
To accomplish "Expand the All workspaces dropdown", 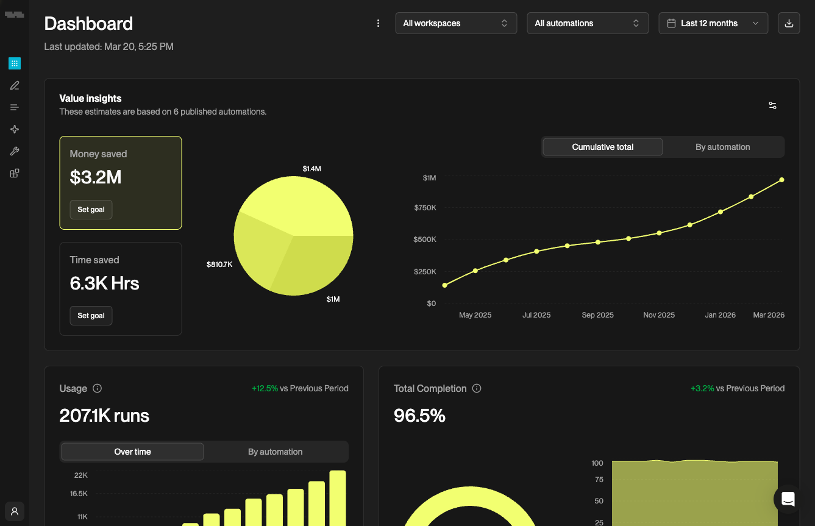I will click(456, 23).
